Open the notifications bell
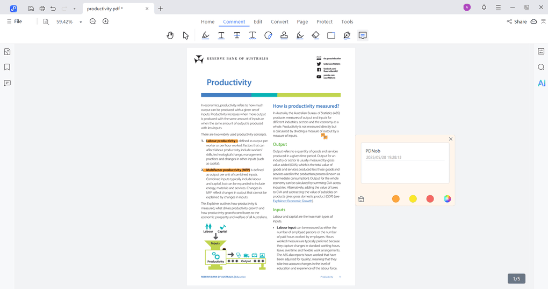The image size is (548, 289). (484, 8)
